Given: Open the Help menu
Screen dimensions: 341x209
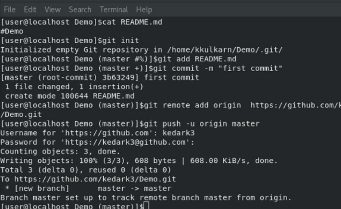Looking at the screenshot, I should click(x=144, y=9).
